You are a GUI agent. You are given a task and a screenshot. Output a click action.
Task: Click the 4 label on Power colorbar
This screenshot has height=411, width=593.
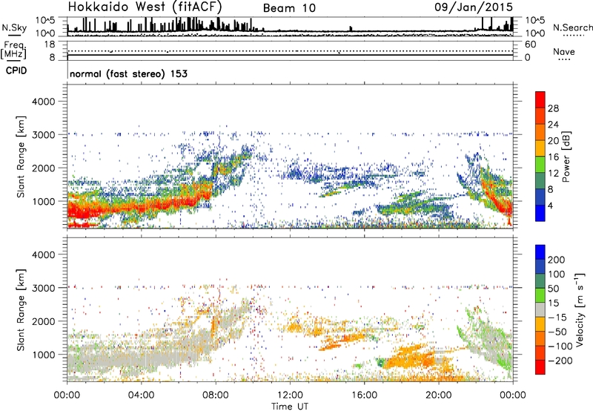pos(551,206)
